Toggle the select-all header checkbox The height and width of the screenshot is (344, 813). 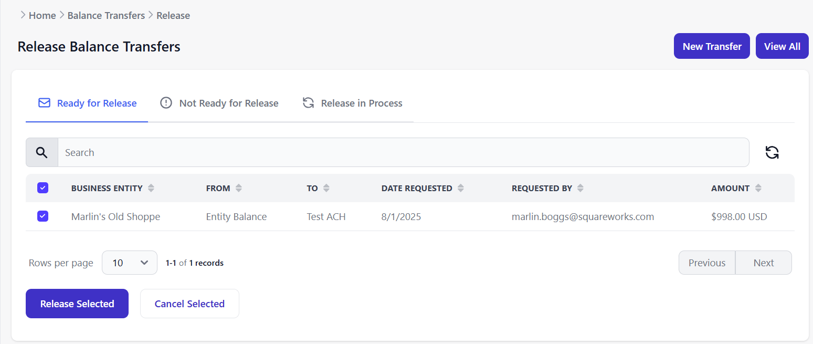tap(43, 188)
